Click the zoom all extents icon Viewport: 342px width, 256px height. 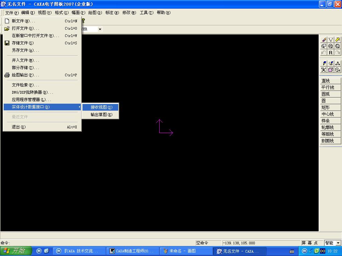point(338,46)
